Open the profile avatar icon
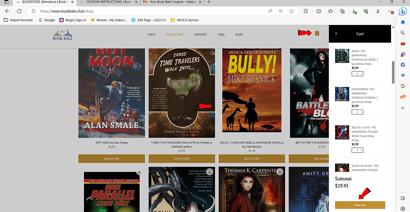This screenshot has height=212, width=410. click(x=378, y=11)
